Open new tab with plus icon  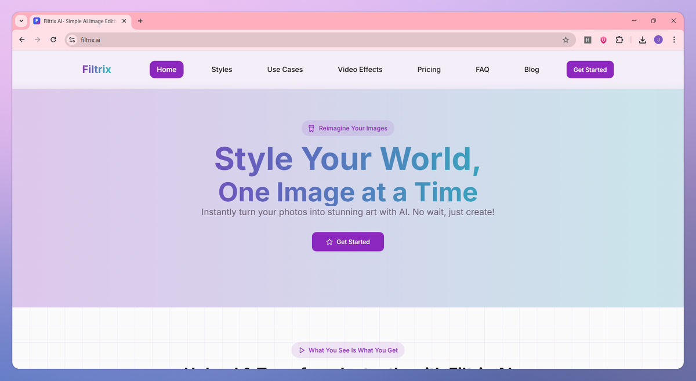[140, 21]
